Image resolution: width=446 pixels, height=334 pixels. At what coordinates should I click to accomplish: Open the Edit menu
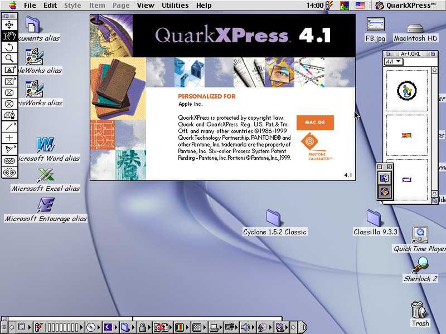50,5
